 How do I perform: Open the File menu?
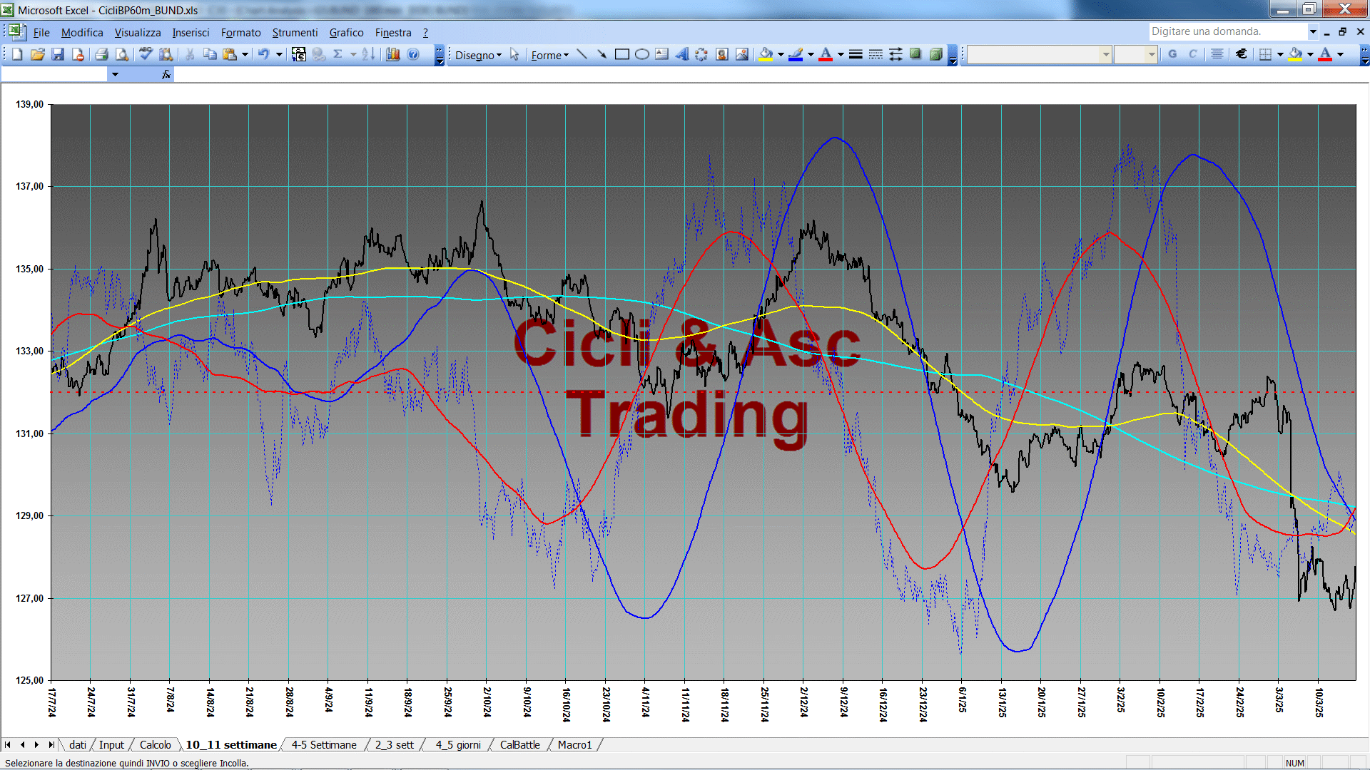[41, 32]
